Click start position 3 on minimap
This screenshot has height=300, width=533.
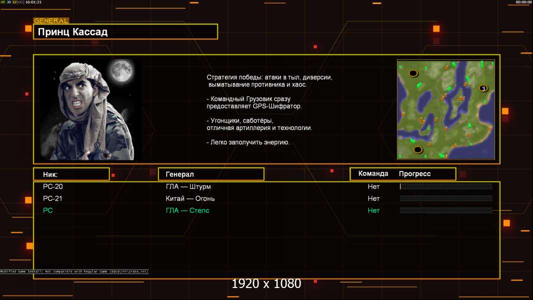coord(483,88)
